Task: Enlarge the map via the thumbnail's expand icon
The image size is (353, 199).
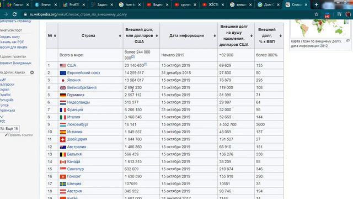Action: [348, 40]
